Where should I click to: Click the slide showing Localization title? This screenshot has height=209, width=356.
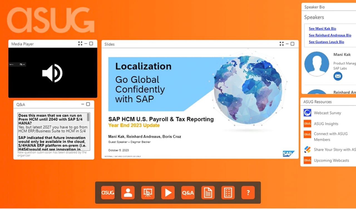point(200,103)
